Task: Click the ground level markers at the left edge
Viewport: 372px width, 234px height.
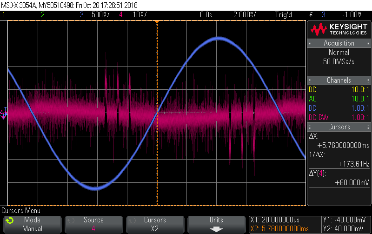Action: pyautogui.click(x=4, y=114)
